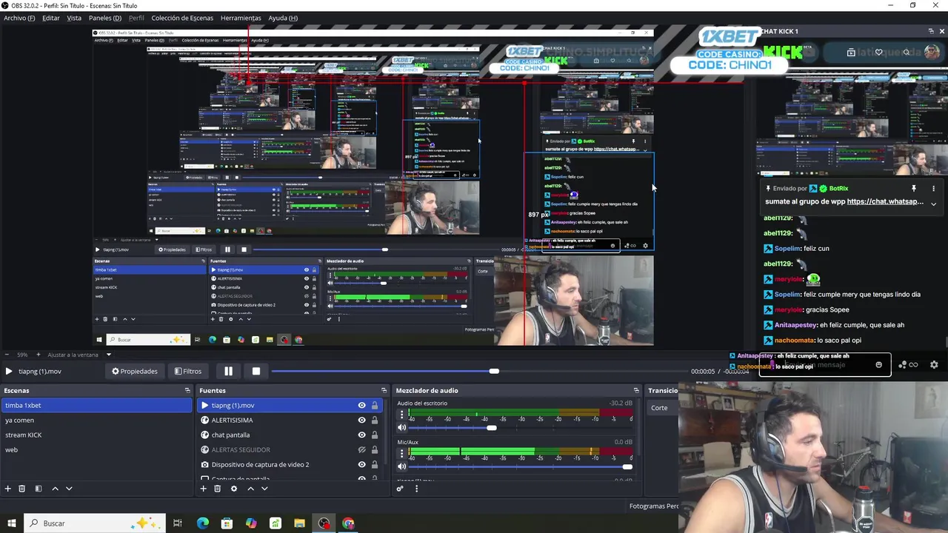Screen dimensions: 948x533
Task: Open the Editar menu
Action: coord(51,18)
